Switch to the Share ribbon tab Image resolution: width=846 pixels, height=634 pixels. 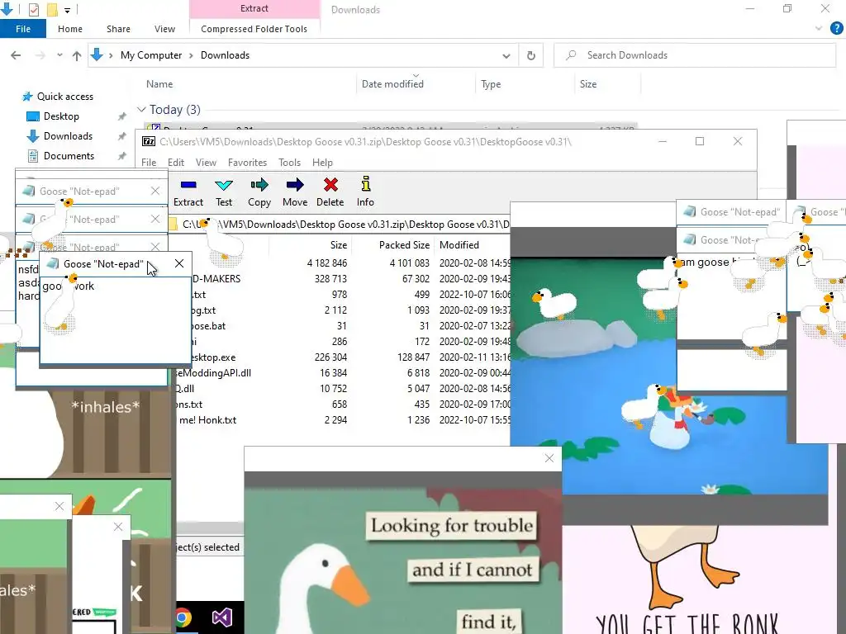tap(118, 29)
